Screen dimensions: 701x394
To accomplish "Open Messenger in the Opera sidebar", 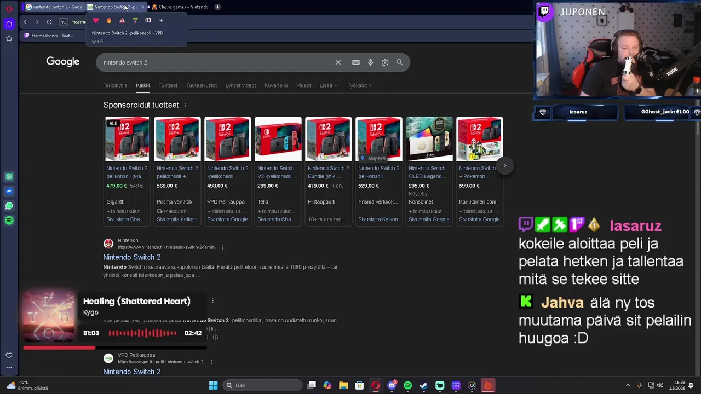I will pyautogui.click(x=9, y=191).
